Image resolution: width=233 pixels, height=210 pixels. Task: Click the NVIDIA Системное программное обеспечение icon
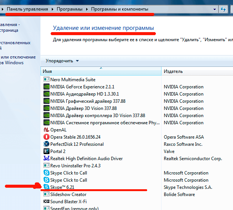[47, 123]
